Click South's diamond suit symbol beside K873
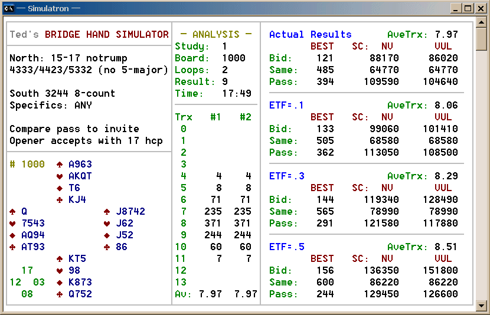490x315 pixels. (60, 283)
